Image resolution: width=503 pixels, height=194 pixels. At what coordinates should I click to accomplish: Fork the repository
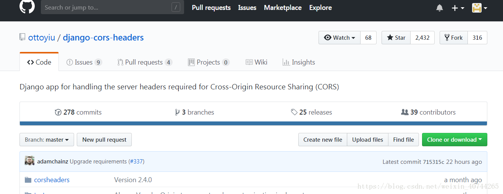454,37
